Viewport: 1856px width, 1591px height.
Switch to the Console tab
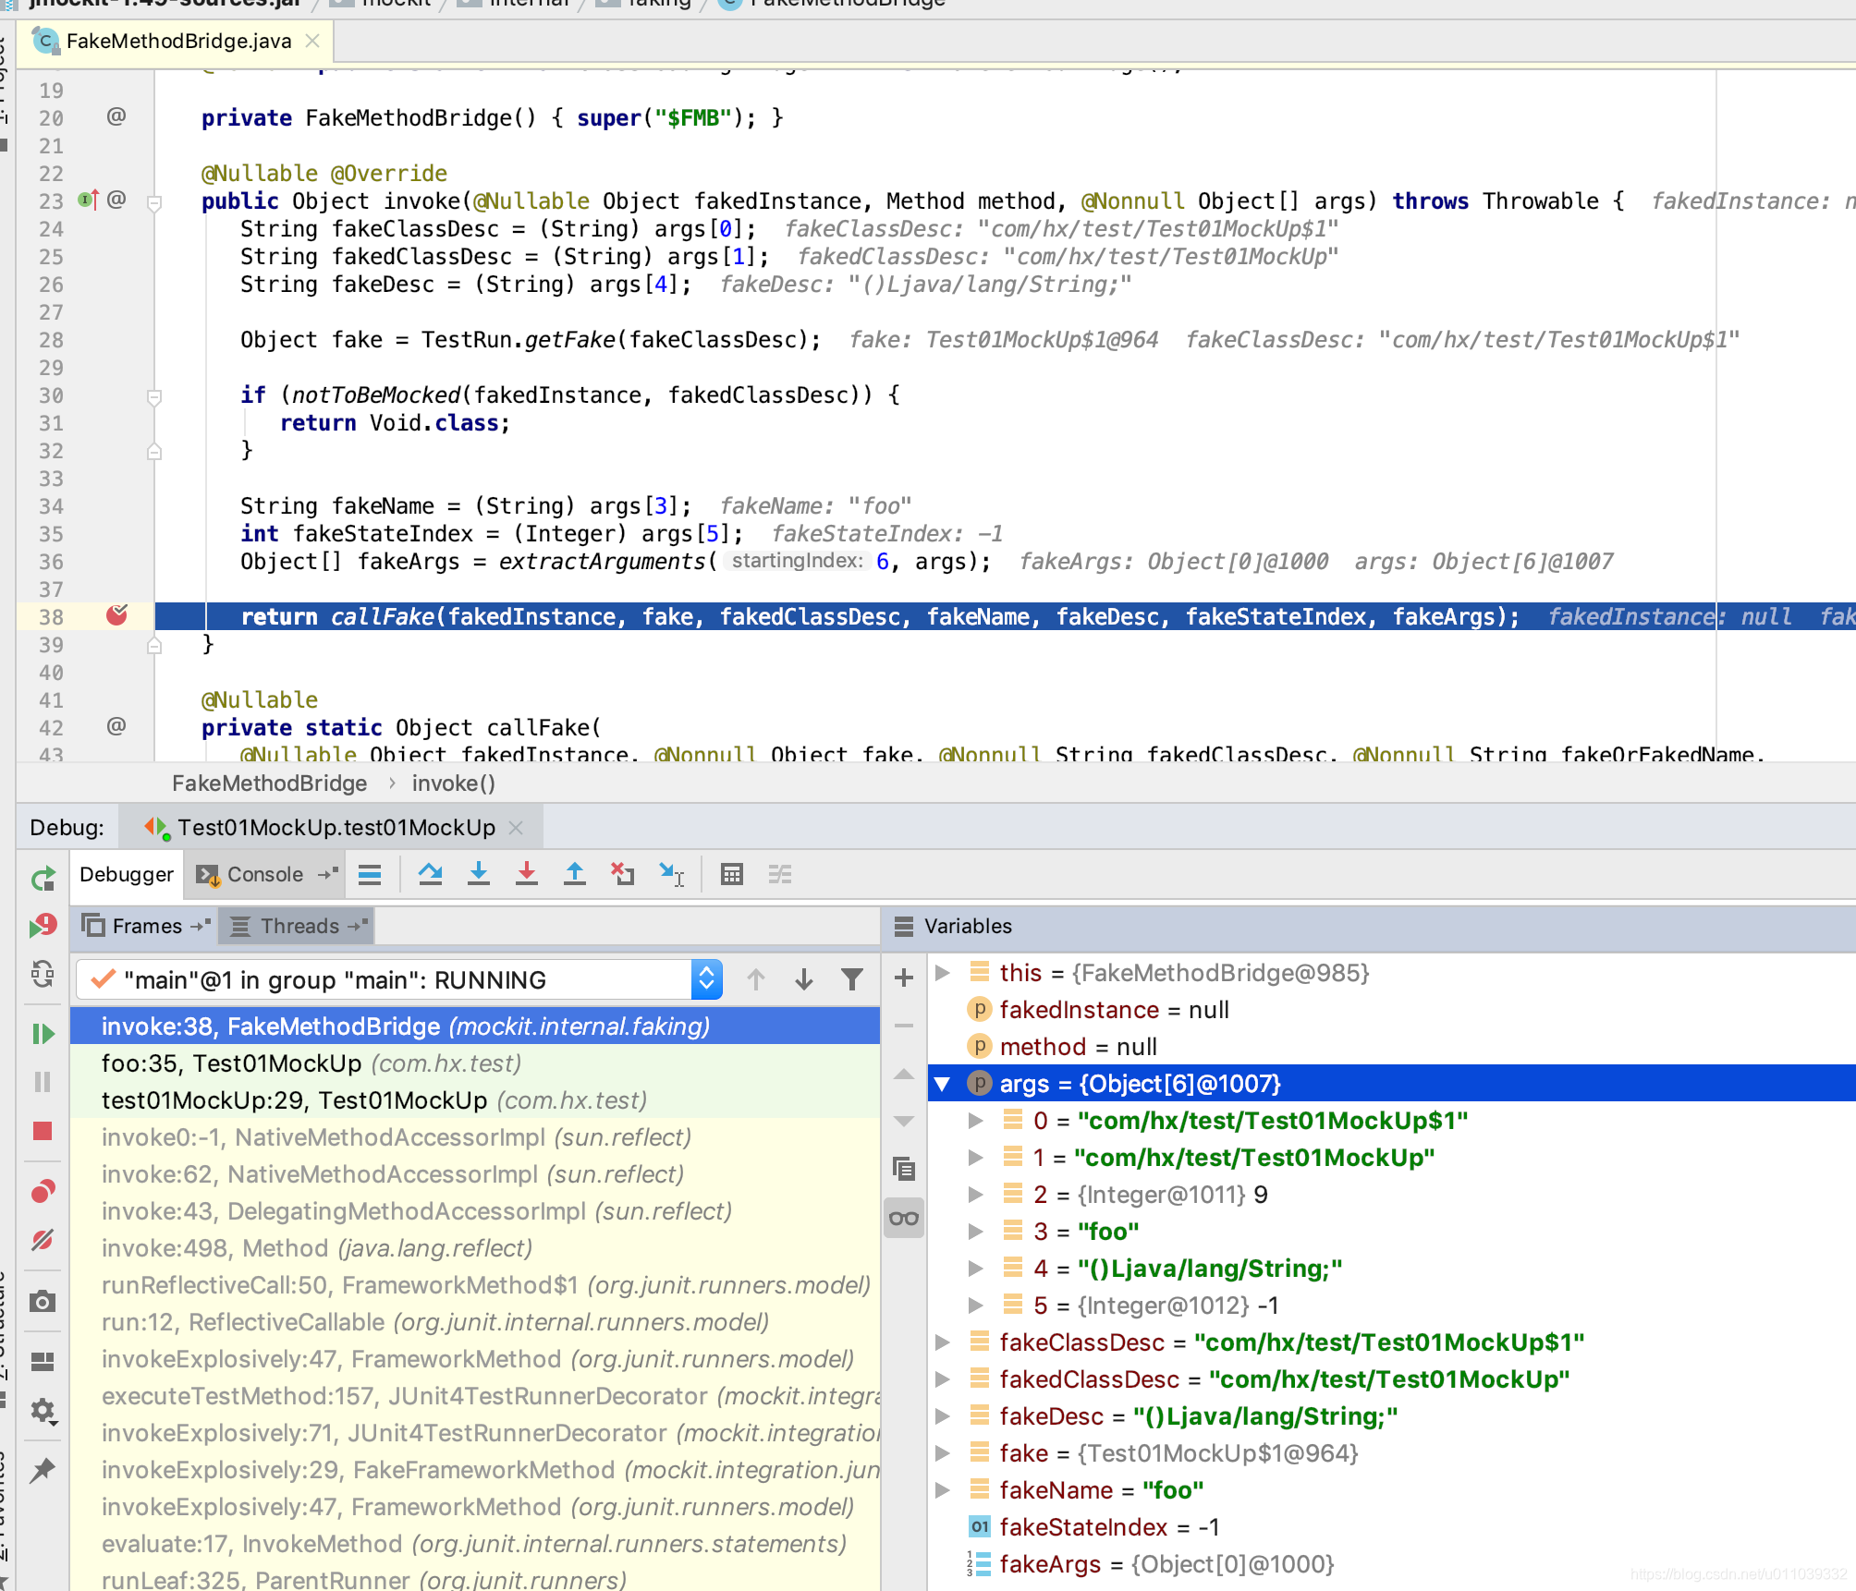[x=264, y=874]
